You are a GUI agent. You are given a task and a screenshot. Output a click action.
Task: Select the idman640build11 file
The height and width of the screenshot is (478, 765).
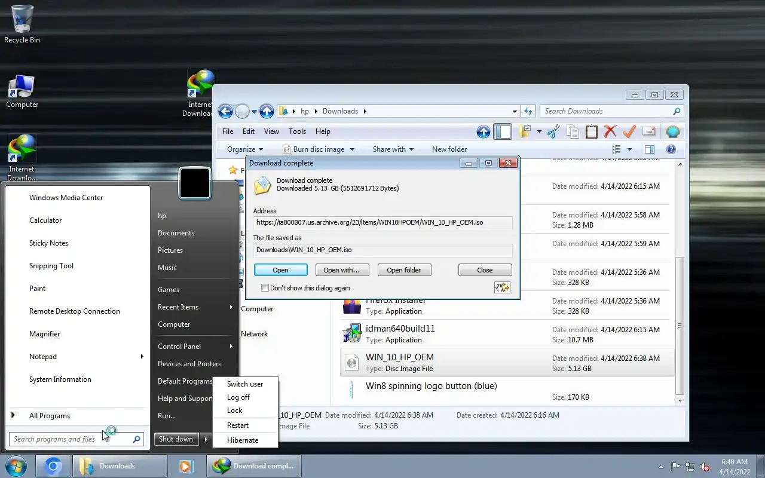pos(507,334)
